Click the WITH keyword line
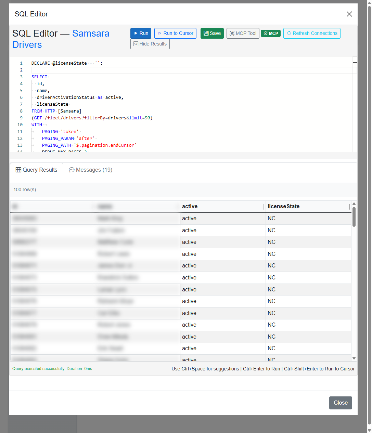 (37, 125)
